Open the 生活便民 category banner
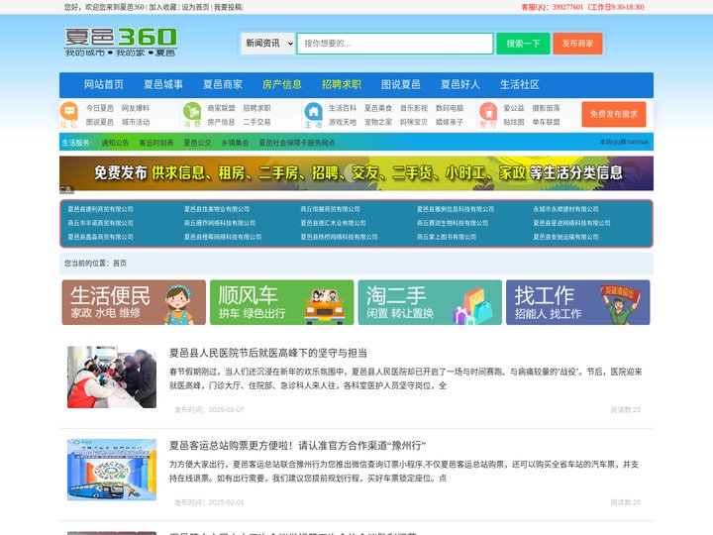 [134, 302]
